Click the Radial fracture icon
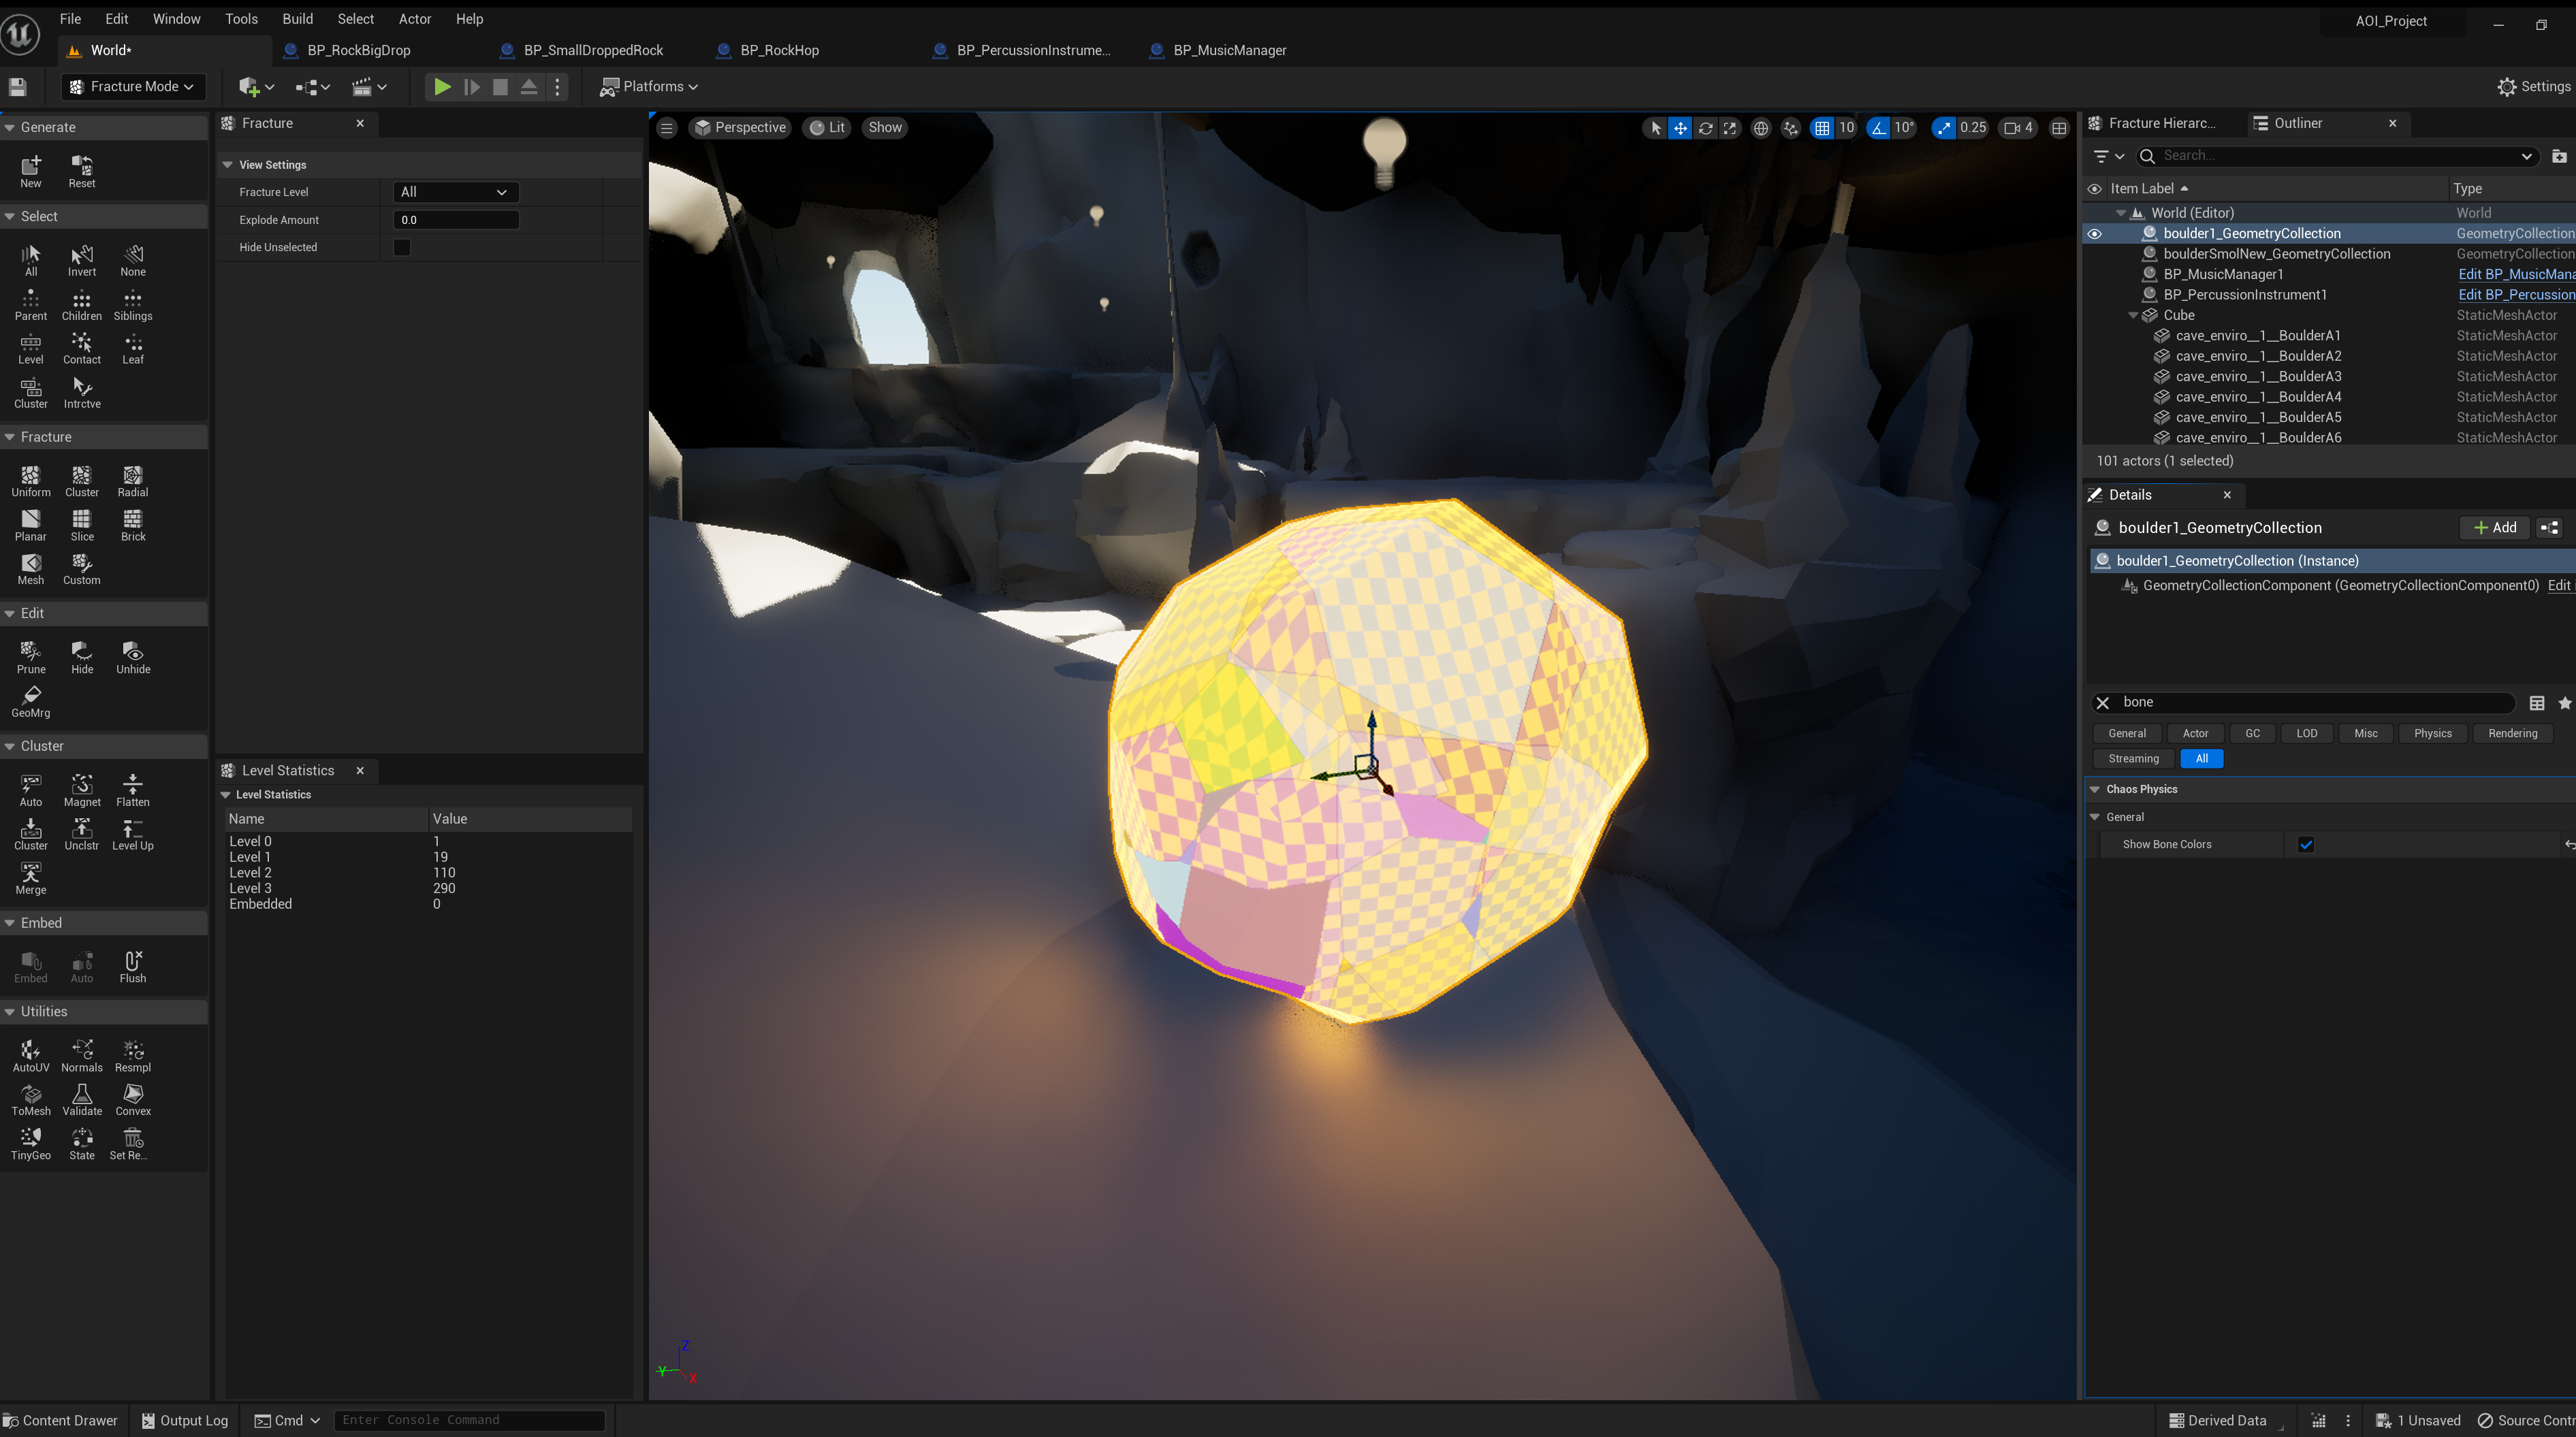 132,480
